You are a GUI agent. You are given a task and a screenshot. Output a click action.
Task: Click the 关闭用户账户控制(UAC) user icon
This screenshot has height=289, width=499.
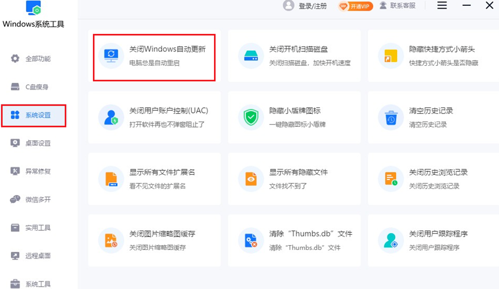click(111, 117)
